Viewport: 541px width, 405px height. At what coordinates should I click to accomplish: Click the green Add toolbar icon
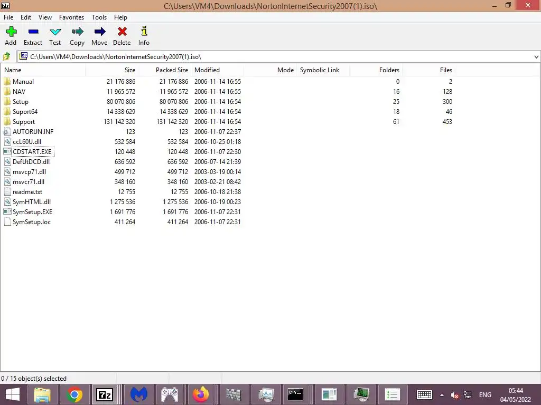tap(11, 32)
